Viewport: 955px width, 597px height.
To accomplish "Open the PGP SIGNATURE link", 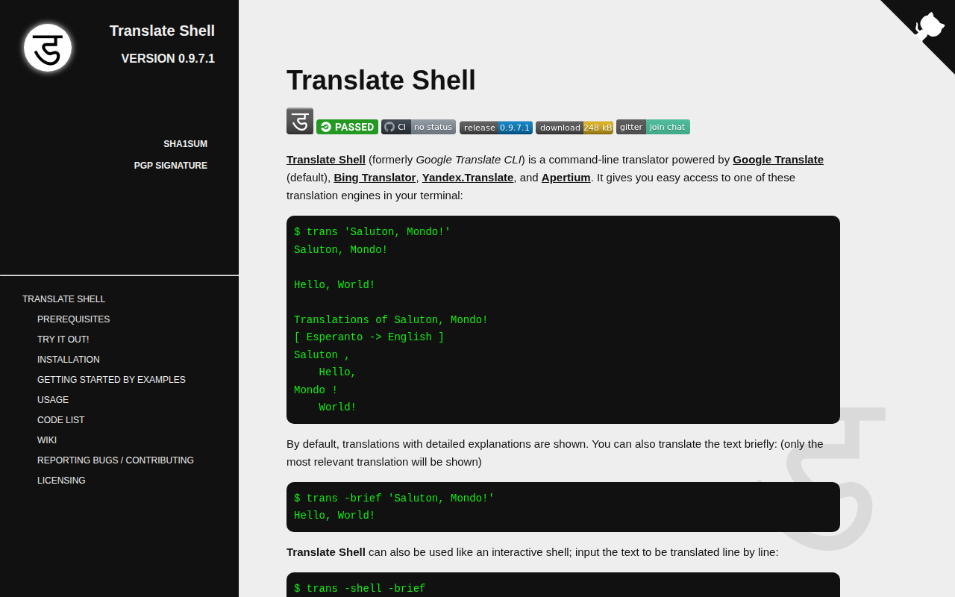I will tap(171, 166).
